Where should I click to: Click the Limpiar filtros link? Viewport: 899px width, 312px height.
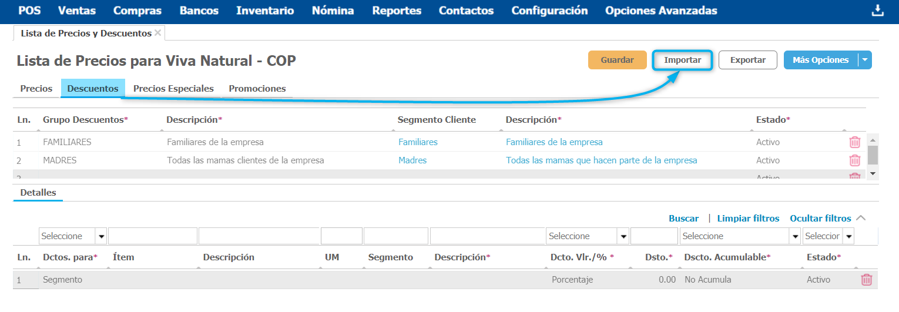point(748,219)
